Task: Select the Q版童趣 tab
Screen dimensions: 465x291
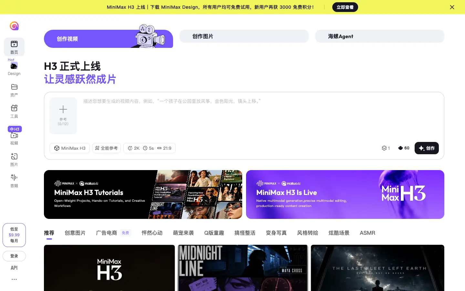Action: (x=214, y=233)
